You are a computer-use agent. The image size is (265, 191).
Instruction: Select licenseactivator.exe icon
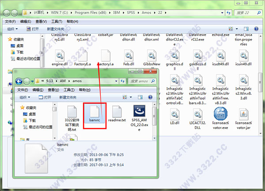[x=220, y=114]
